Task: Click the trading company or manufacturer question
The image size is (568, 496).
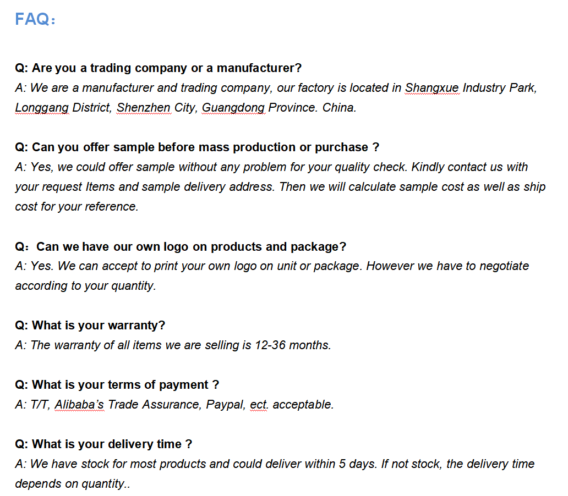Action: tap(159, 68)
